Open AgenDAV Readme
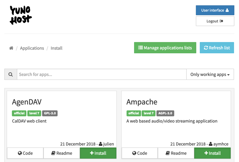The height and width of the screenshot is (162, 239). pos(62,153)
